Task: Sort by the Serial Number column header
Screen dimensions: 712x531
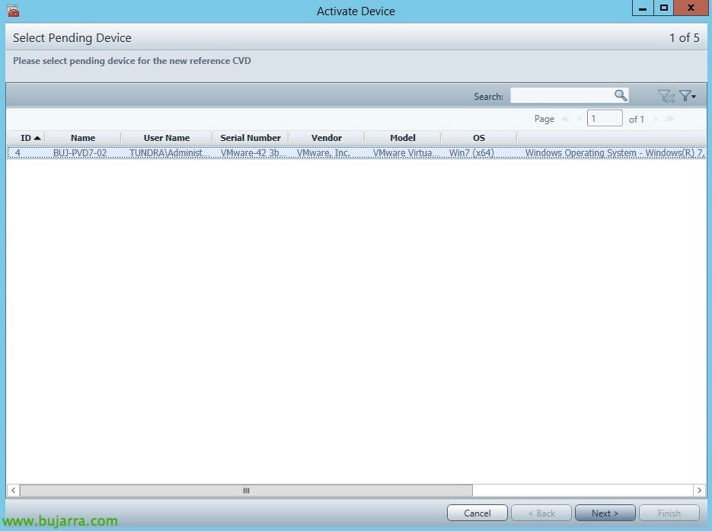Action: (251, 138)
